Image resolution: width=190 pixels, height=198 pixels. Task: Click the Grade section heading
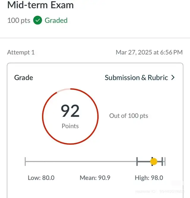24,77
